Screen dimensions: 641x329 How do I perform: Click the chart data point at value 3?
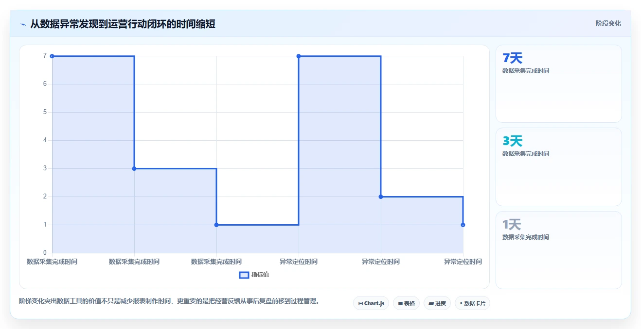pos(134,168)
